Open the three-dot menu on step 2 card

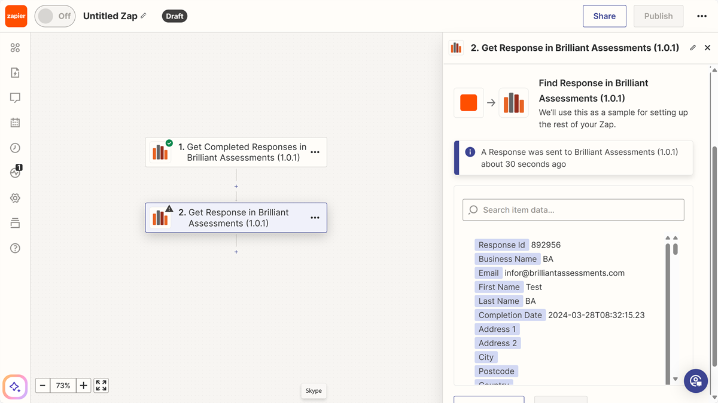tap(315, 218)
